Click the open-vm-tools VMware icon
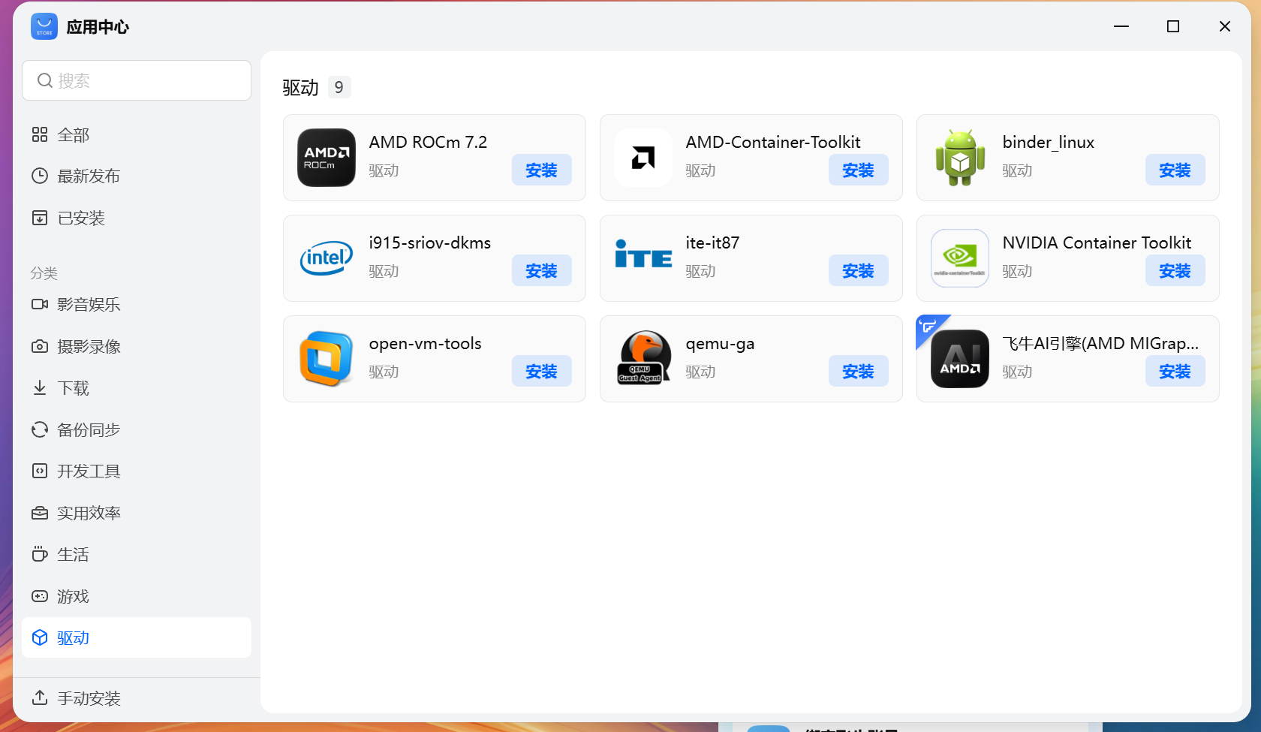 (x=326, y=359)
